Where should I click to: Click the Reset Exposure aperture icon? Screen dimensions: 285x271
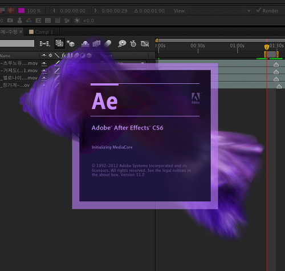coord(77,21)
